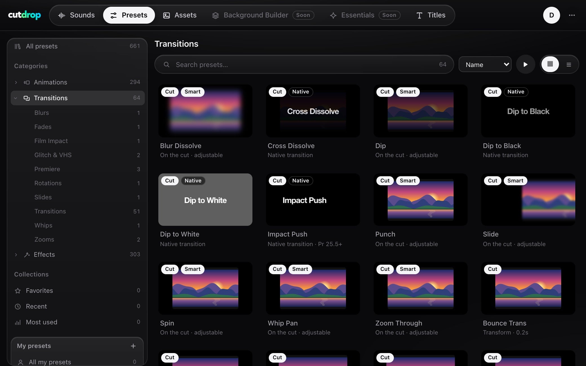Screen dimensions: 586x366
Task: Open the three-dot more menu
Action: click(x=572, y=15)
